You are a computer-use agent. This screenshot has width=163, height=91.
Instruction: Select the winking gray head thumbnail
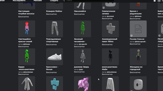point(138,84)
